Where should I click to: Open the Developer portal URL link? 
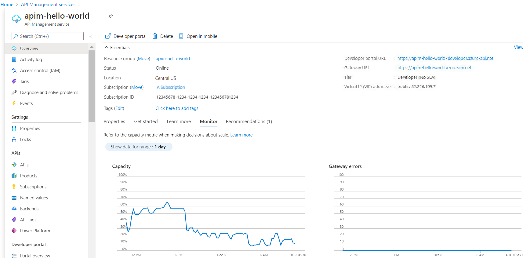445,58
